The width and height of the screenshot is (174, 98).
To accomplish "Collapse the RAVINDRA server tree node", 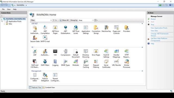I will coord(2,19).
